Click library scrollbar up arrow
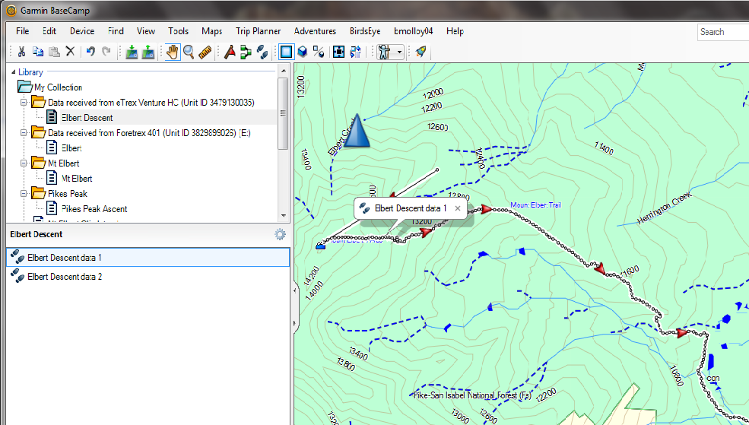Image resolution: width=749 pixels, height=425 pixels. [x=284, y=71]
